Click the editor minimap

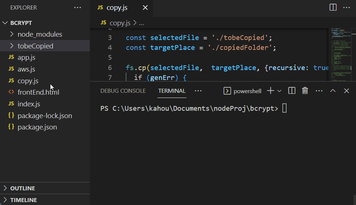tap(340, 54)
